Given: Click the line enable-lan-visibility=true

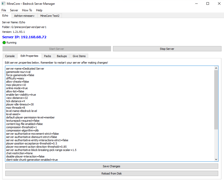Looking at the screenshot, I should 21,95.
